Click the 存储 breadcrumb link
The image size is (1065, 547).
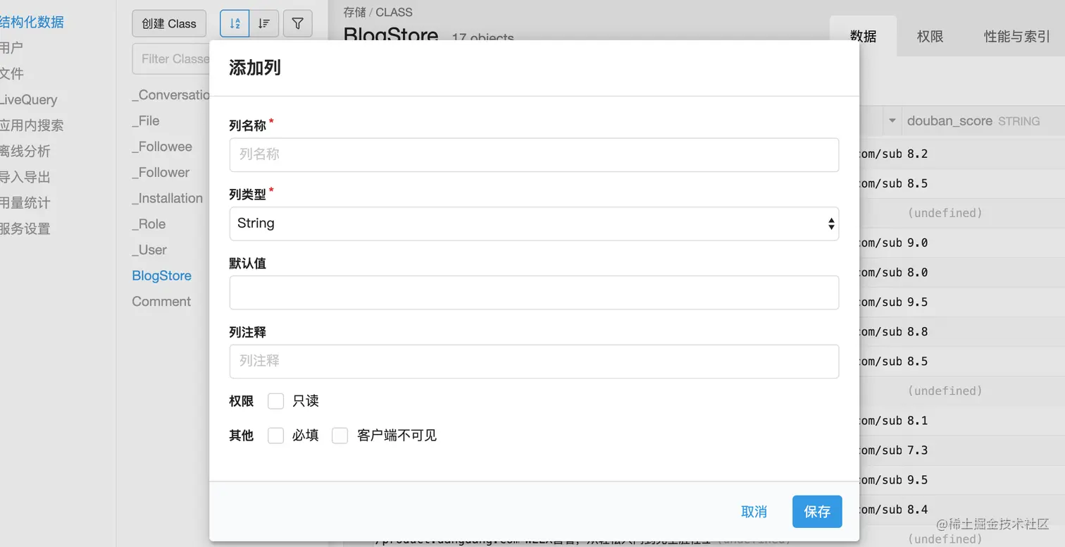tap(354, 12)
